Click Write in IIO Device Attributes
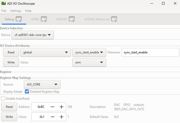 [x=11, y=62]
